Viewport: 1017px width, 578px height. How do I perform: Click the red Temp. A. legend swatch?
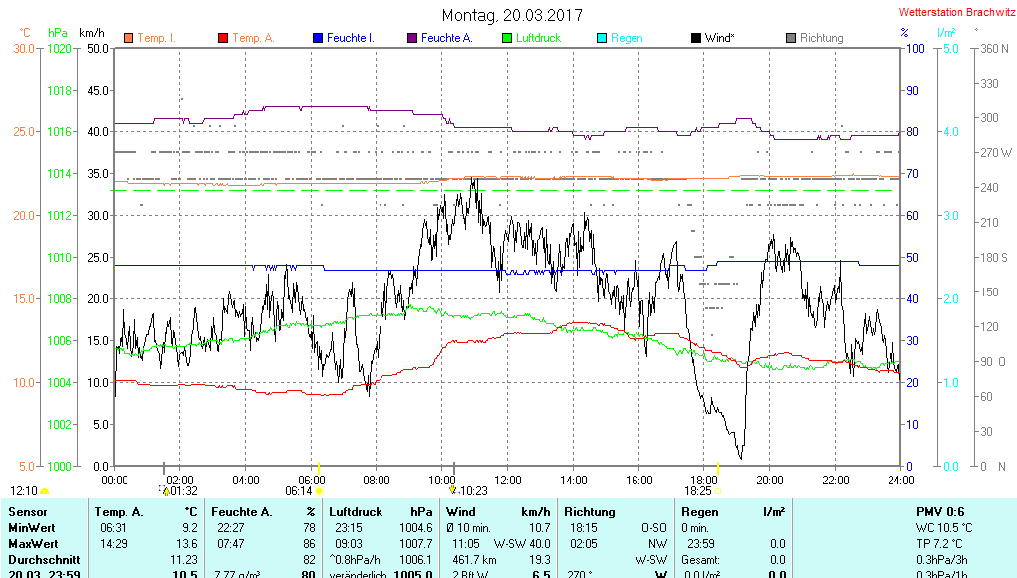[223, 38]
